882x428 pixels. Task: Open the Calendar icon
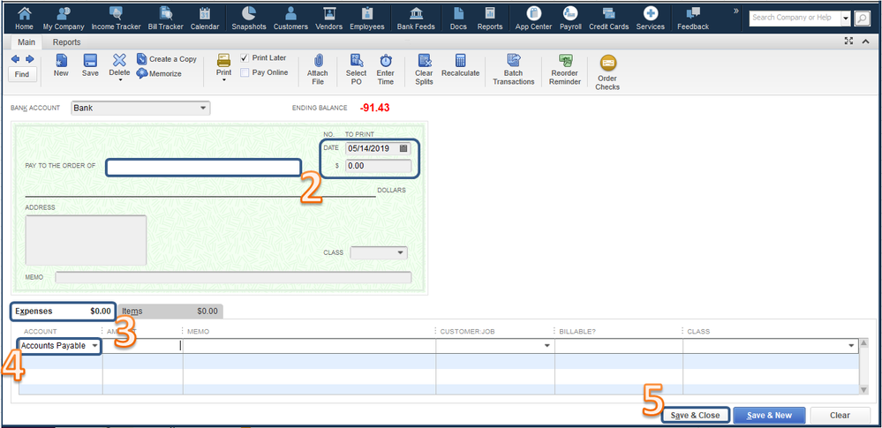(205, 18)
